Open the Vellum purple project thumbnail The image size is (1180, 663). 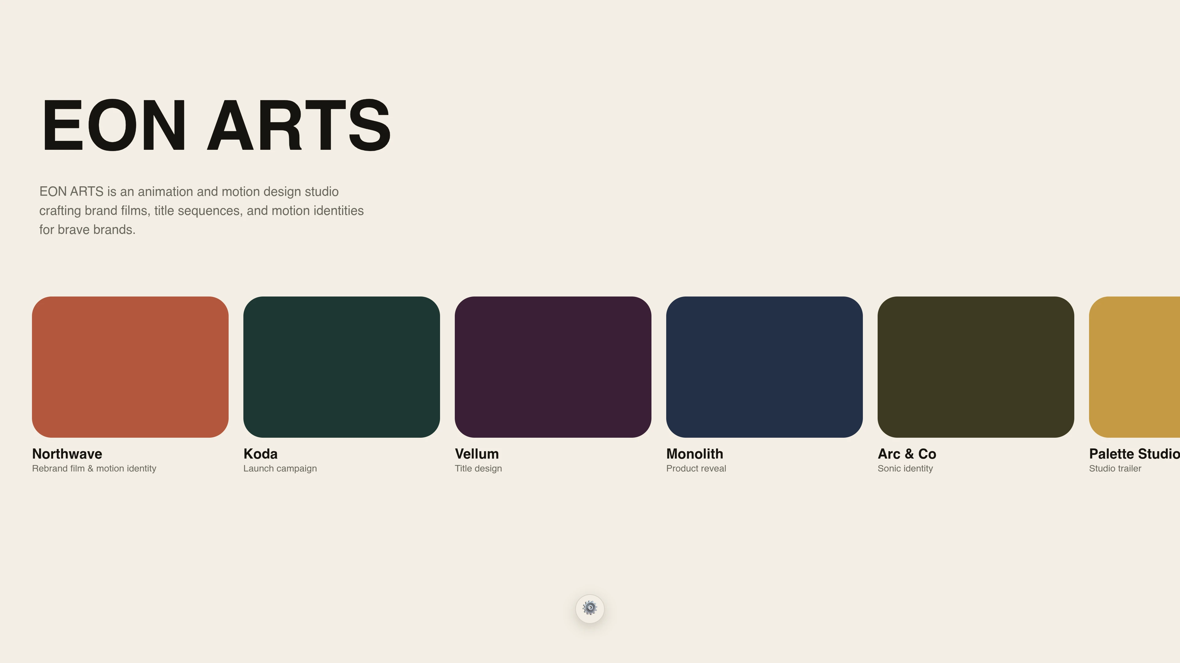point(553,367)
